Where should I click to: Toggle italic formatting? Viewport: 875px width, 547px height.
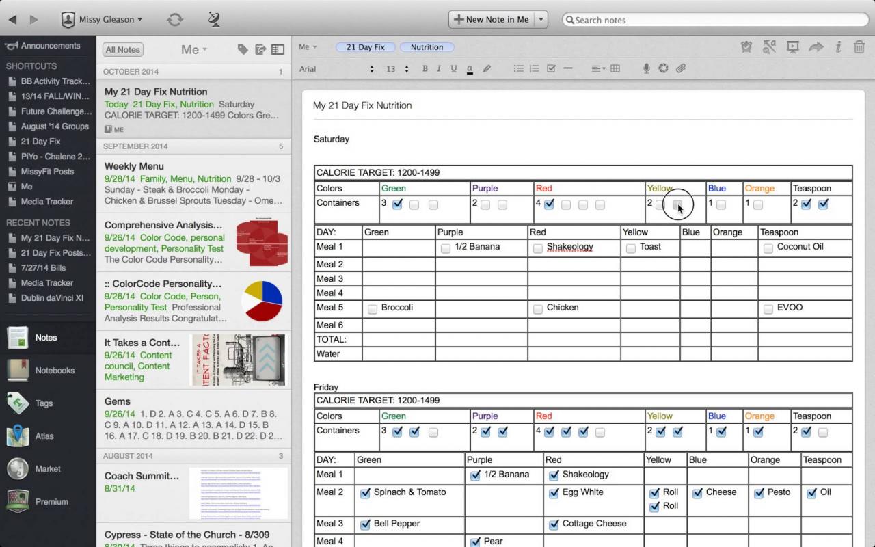438,68
